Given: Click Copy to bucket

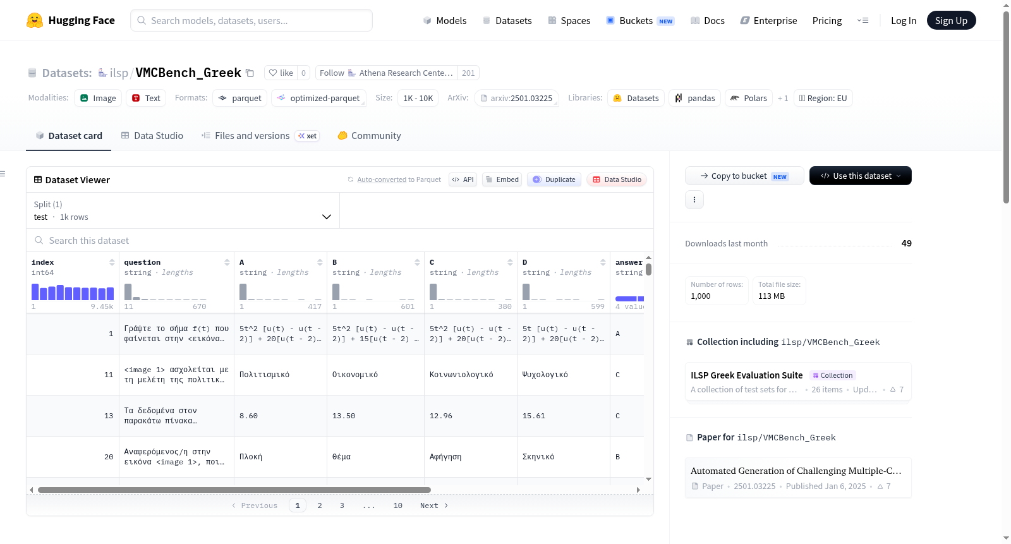Looking at the screenshot, I should point(744,176).
